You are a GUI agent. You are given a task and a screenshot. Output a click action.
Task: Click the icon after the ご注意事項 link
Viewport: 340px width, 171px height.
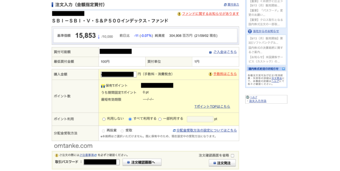coord(95,155)
